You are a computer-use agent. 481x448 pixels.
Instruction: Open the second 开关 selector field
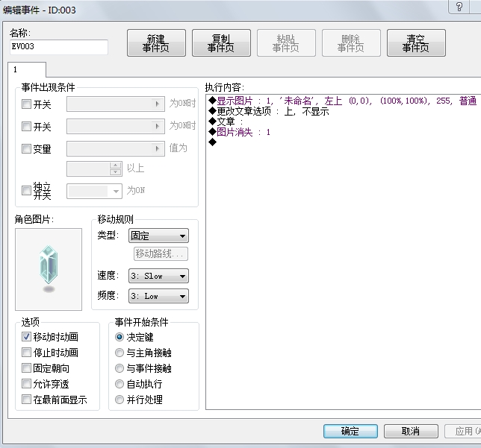coord(116,126)
